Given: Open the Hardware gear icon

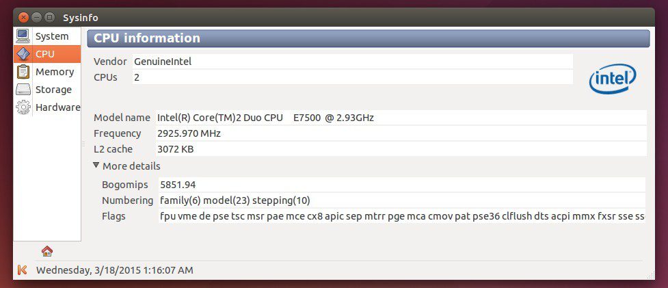Looking at the screenshot, I should 23,107.
